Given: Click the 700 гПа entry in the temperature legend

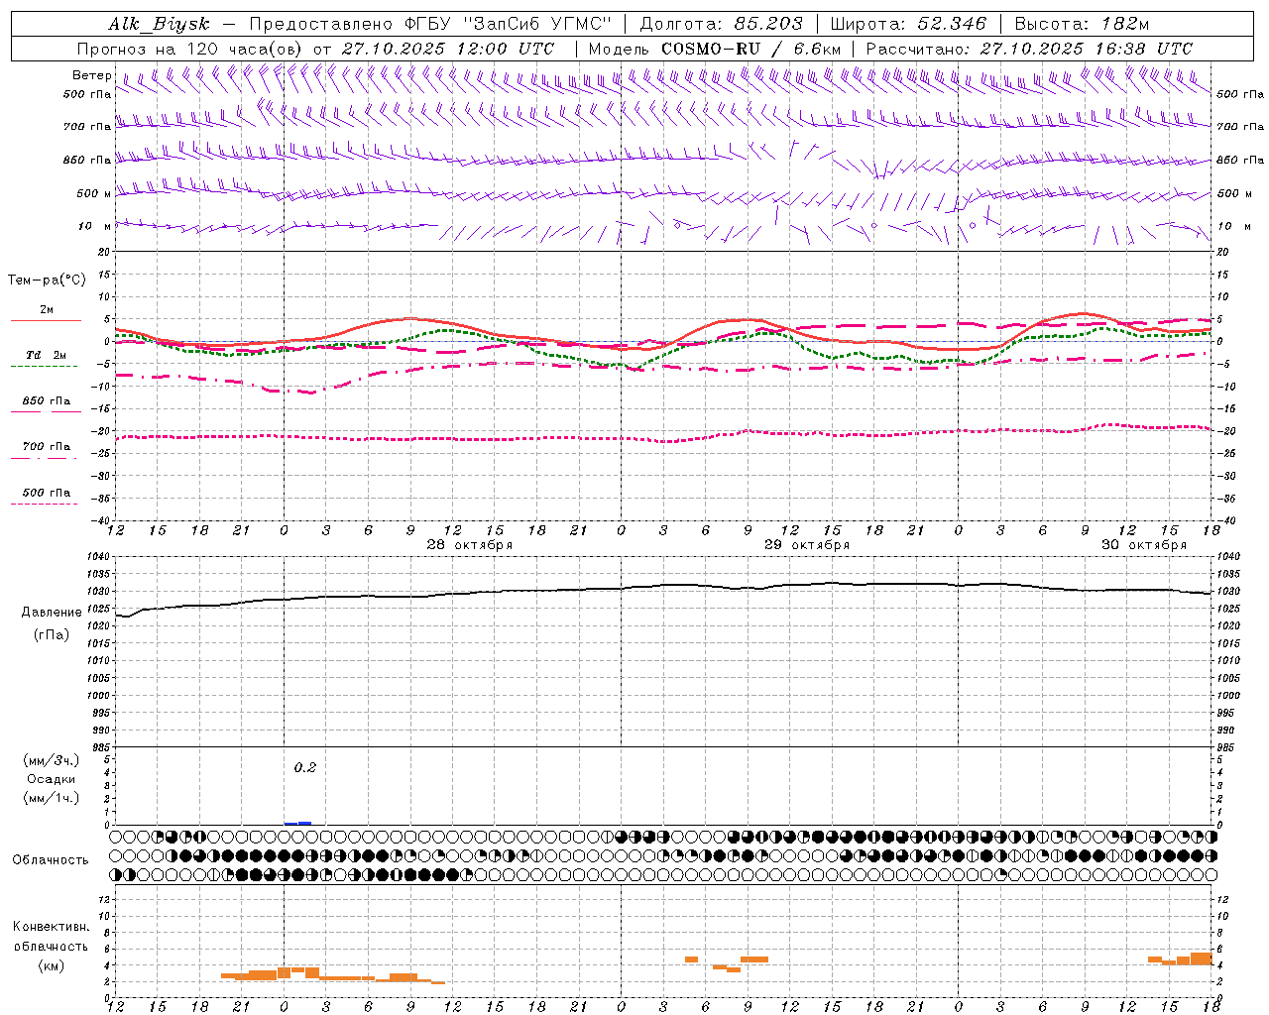Looking at the screenshot, I should pos(47,447).
